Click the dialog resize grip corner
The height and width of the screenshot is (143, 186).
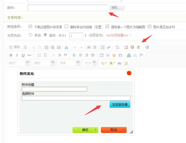tap(131, 132)
